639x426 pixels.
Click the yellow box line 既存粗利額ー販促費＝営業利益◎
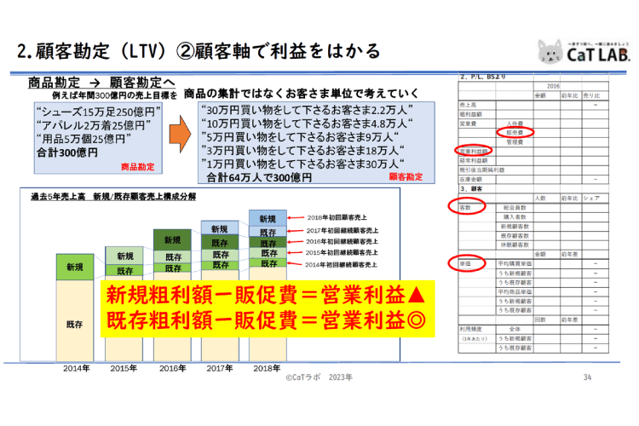[x=266, y=320]
